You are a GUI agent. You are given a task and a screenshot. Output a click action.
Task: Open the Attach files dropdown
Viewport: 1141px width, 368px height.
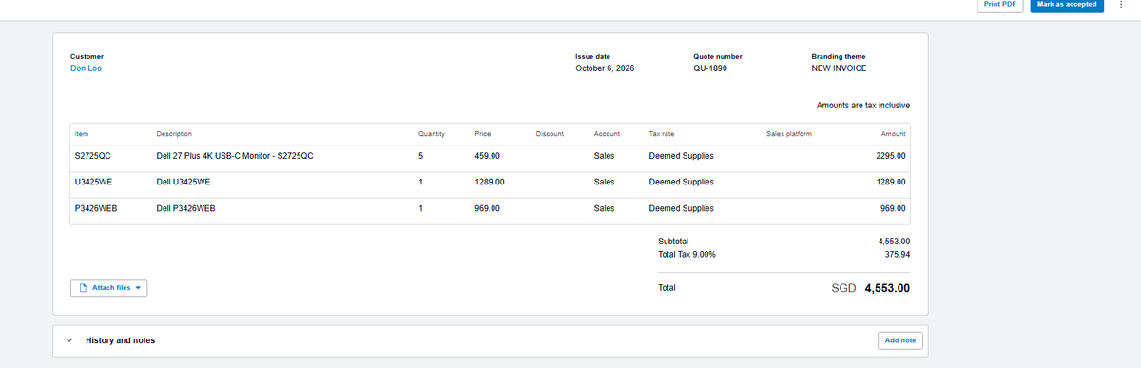click(109, 288)
